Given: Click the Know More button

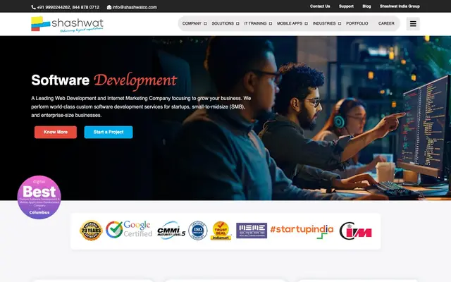Looking at the screenshot, I should coord(56,132).
